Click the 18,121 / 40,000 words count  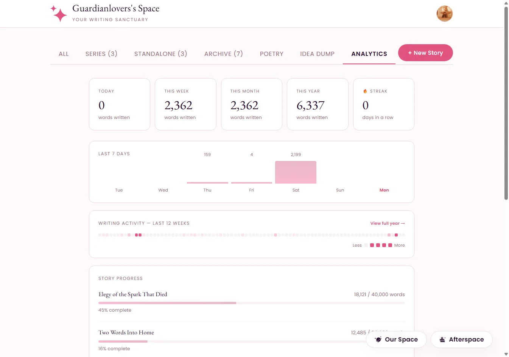coord(380,294)
